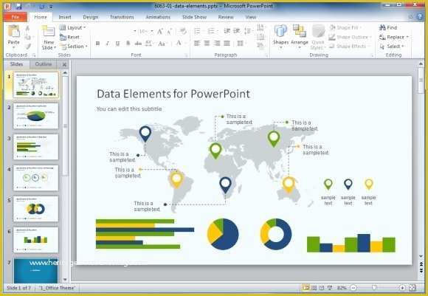Close the slides pane
This screenshot has width=428, height=296.
pos(64,64)
